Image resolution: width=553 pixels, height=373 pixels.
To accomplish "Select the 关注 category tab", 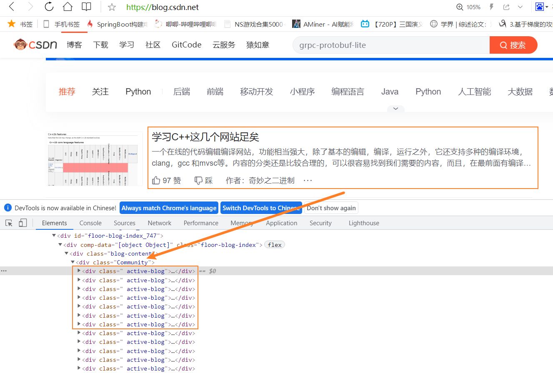I will [x=100, y=92].
